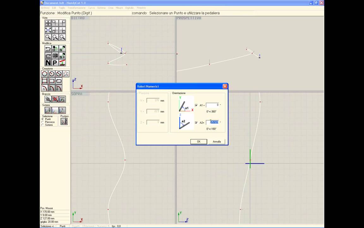364x228 pixels.
Task: Click the bold P button in Modifica
Action: [x=55, y=63]
